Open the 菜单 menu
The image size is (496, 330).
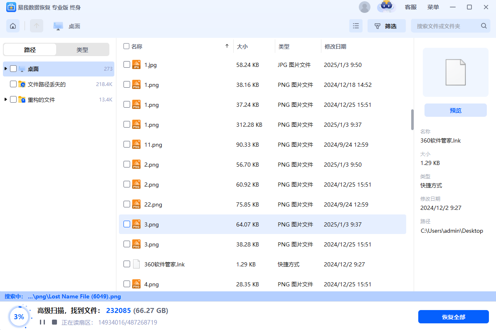[x=433, y=7]
